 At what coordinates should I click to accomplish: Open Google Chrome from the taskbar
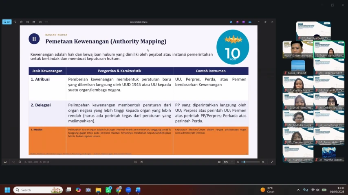click(x=119, y=190)
